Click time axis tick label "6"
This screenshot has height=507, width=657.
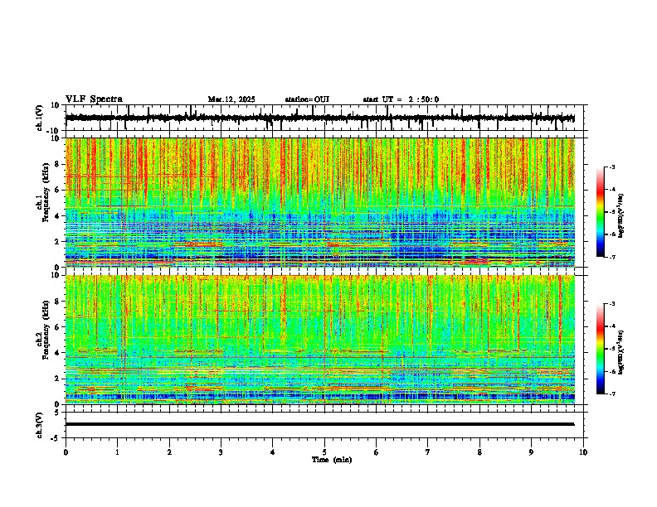coord(376,452)
